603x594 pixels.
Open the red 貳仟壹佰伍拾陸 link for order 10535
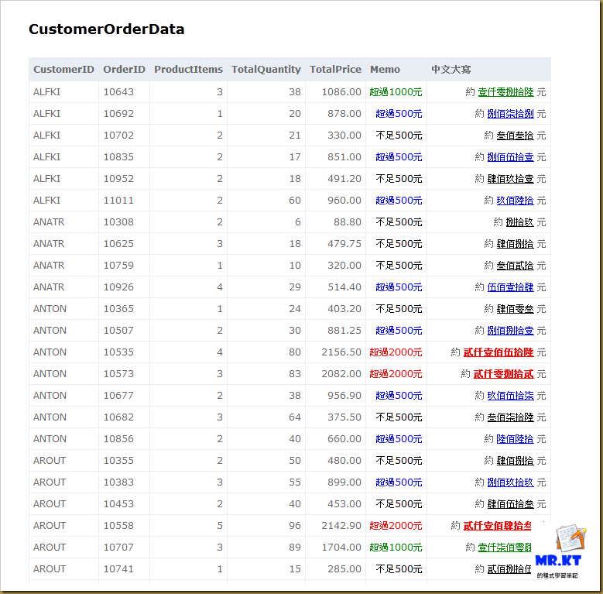(499, 352)
